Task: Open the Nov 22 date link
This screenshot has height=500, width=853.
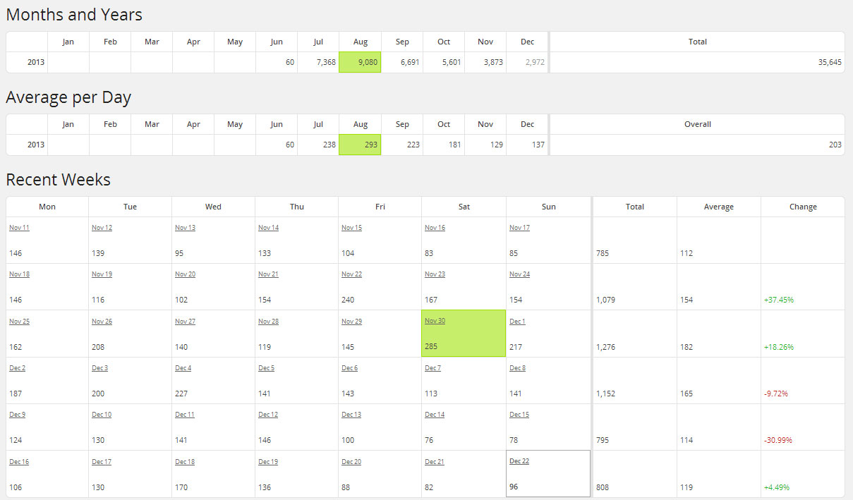Action: [x=351, y=274]
